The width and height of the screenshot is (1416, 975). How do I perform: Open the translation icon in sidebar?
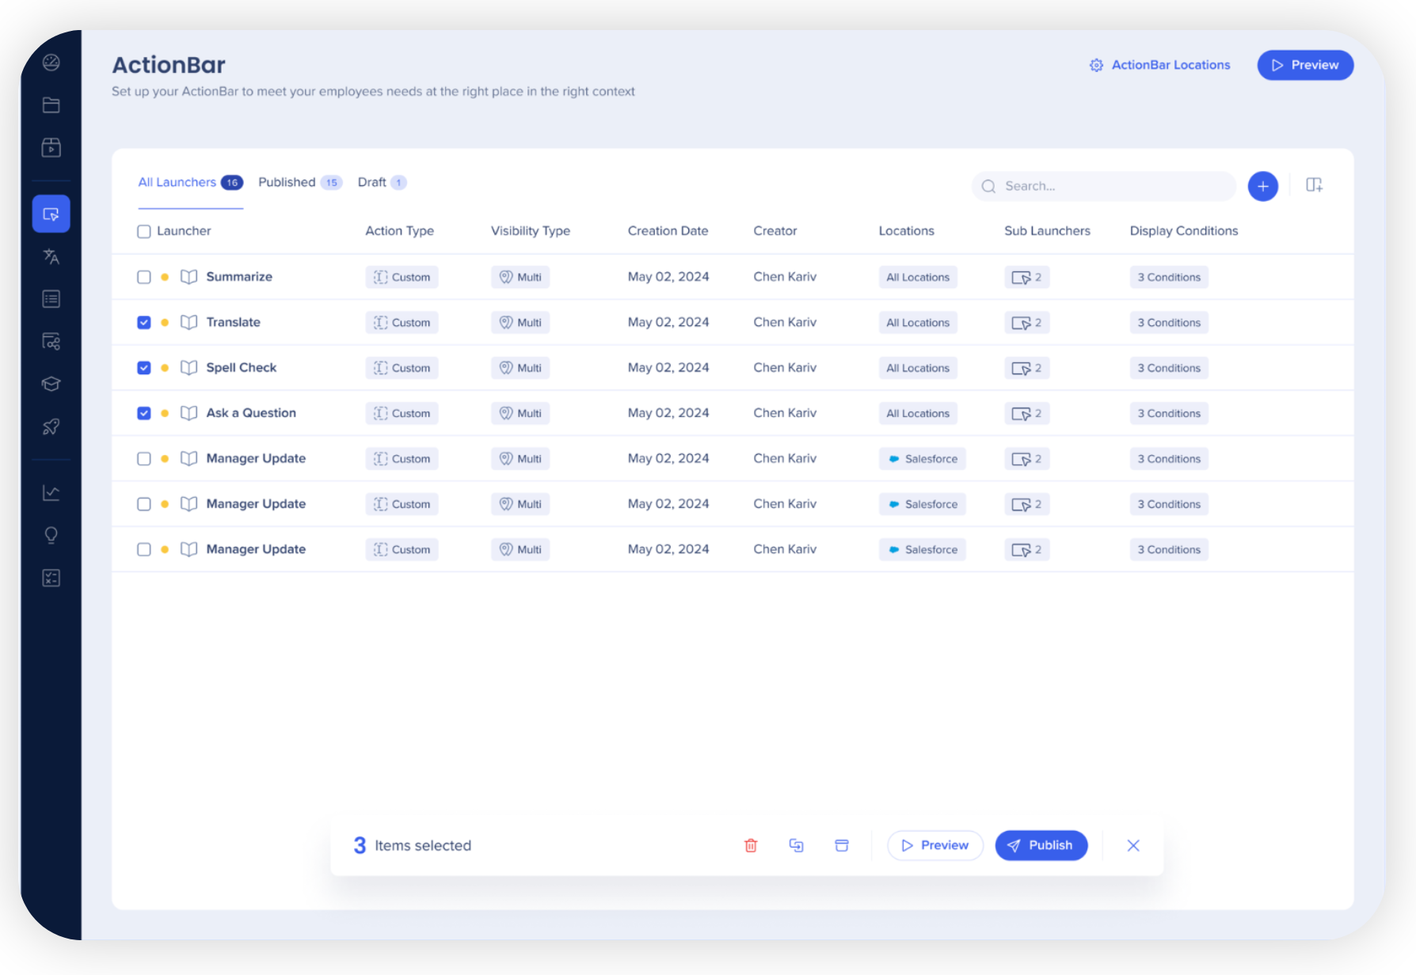[51, 256]
